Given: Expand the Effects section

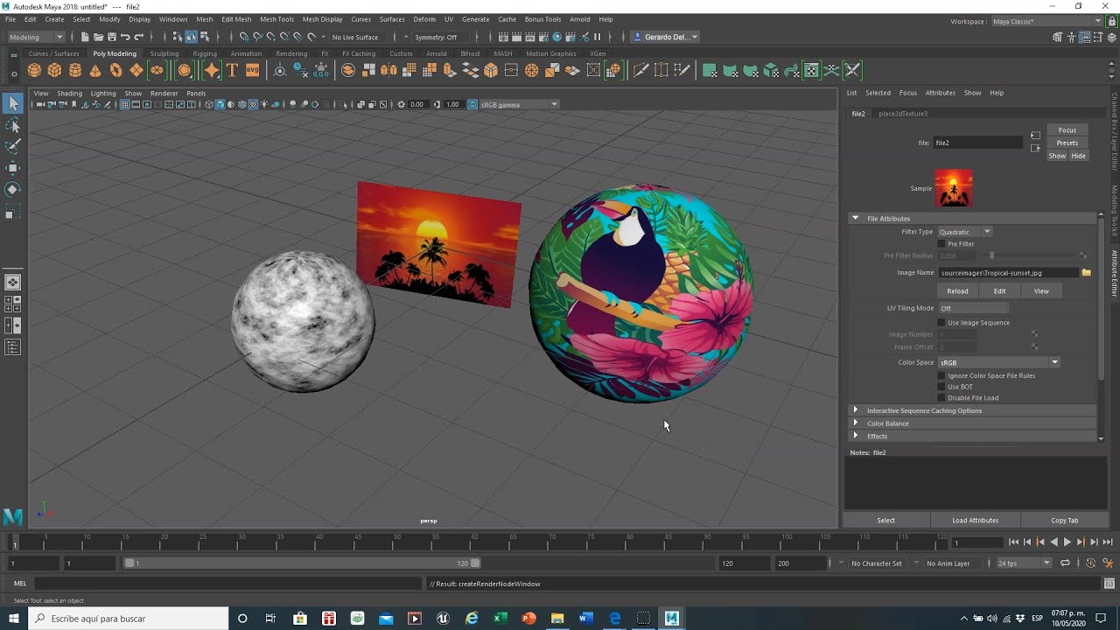Looking at the screenshot, I should [x=856, y=436].
